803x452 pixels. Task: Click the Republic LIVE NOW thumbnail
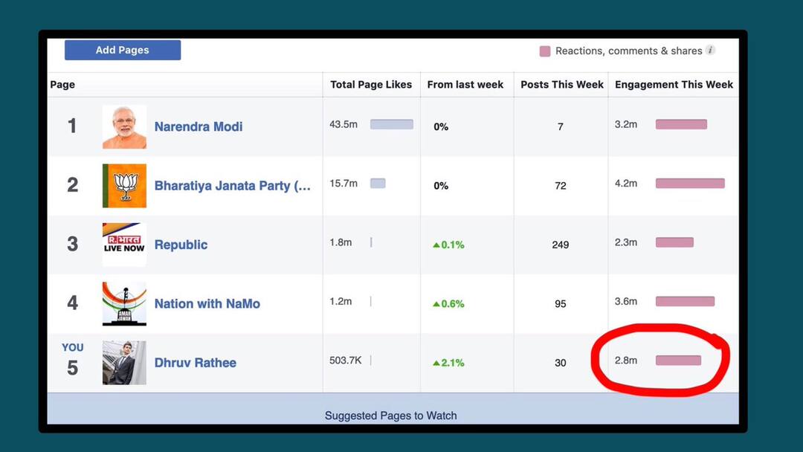pos(124,245)
